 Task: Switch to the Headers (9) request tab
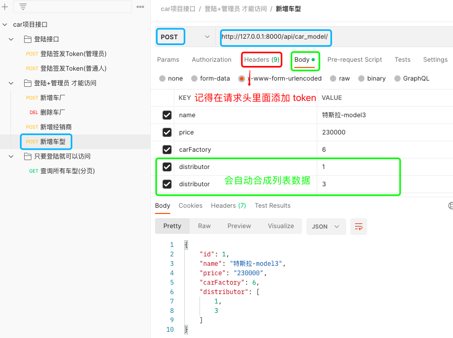(x=261, y=60)
